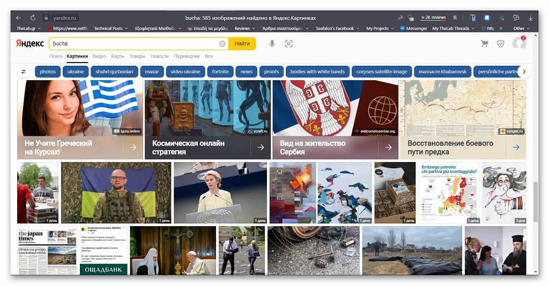Clear the search query with X icon
This screenshot has width=549, height=286.
coord(222,44)
